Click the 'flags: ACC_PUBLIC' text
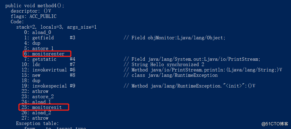The image size is (291, 129). (34, 16)
